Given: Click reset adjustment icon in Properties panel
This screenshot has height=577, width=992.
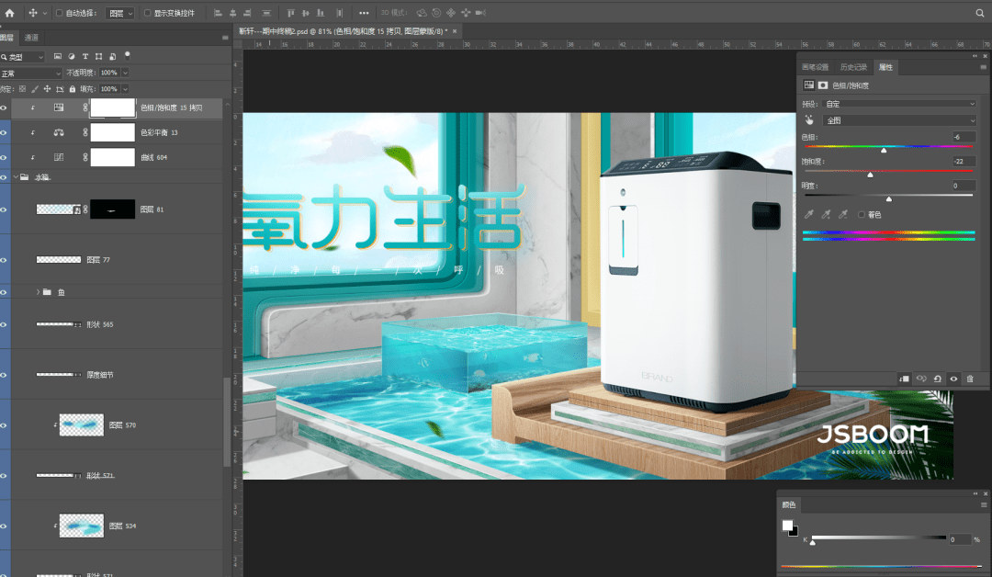Looking at the screenshot, I should [x=938, y=379].
